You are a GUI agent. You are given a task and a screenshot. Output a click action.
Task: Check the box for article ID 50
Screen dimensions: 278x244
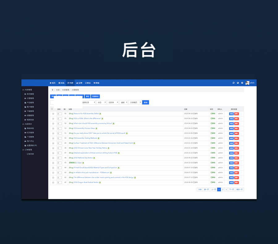(53, 138)
